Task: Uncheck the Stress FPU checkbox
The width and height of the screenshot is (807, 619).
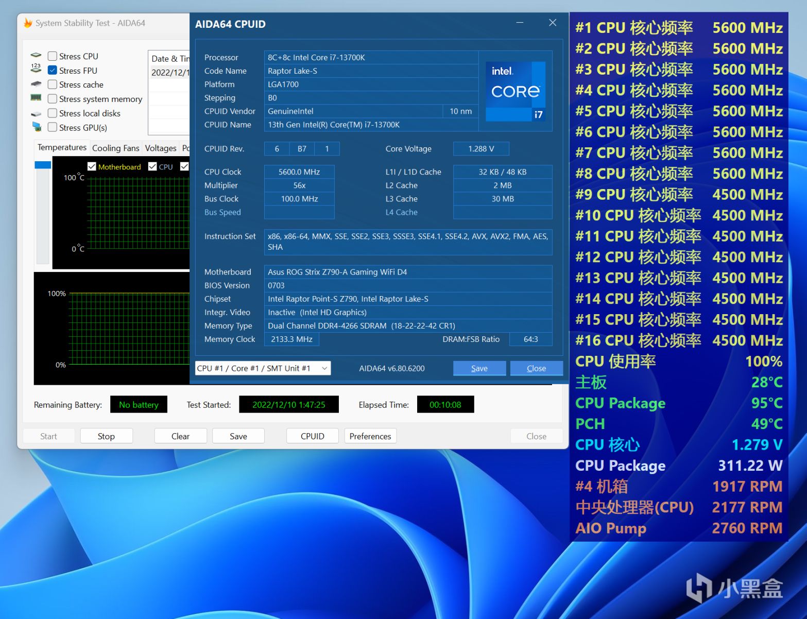Action: (x=52, y=70)
